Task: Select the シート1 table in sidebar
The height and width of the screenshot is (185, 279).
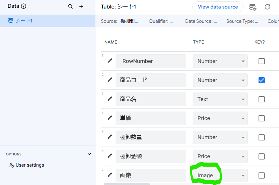Action: [x=48, y=21]
